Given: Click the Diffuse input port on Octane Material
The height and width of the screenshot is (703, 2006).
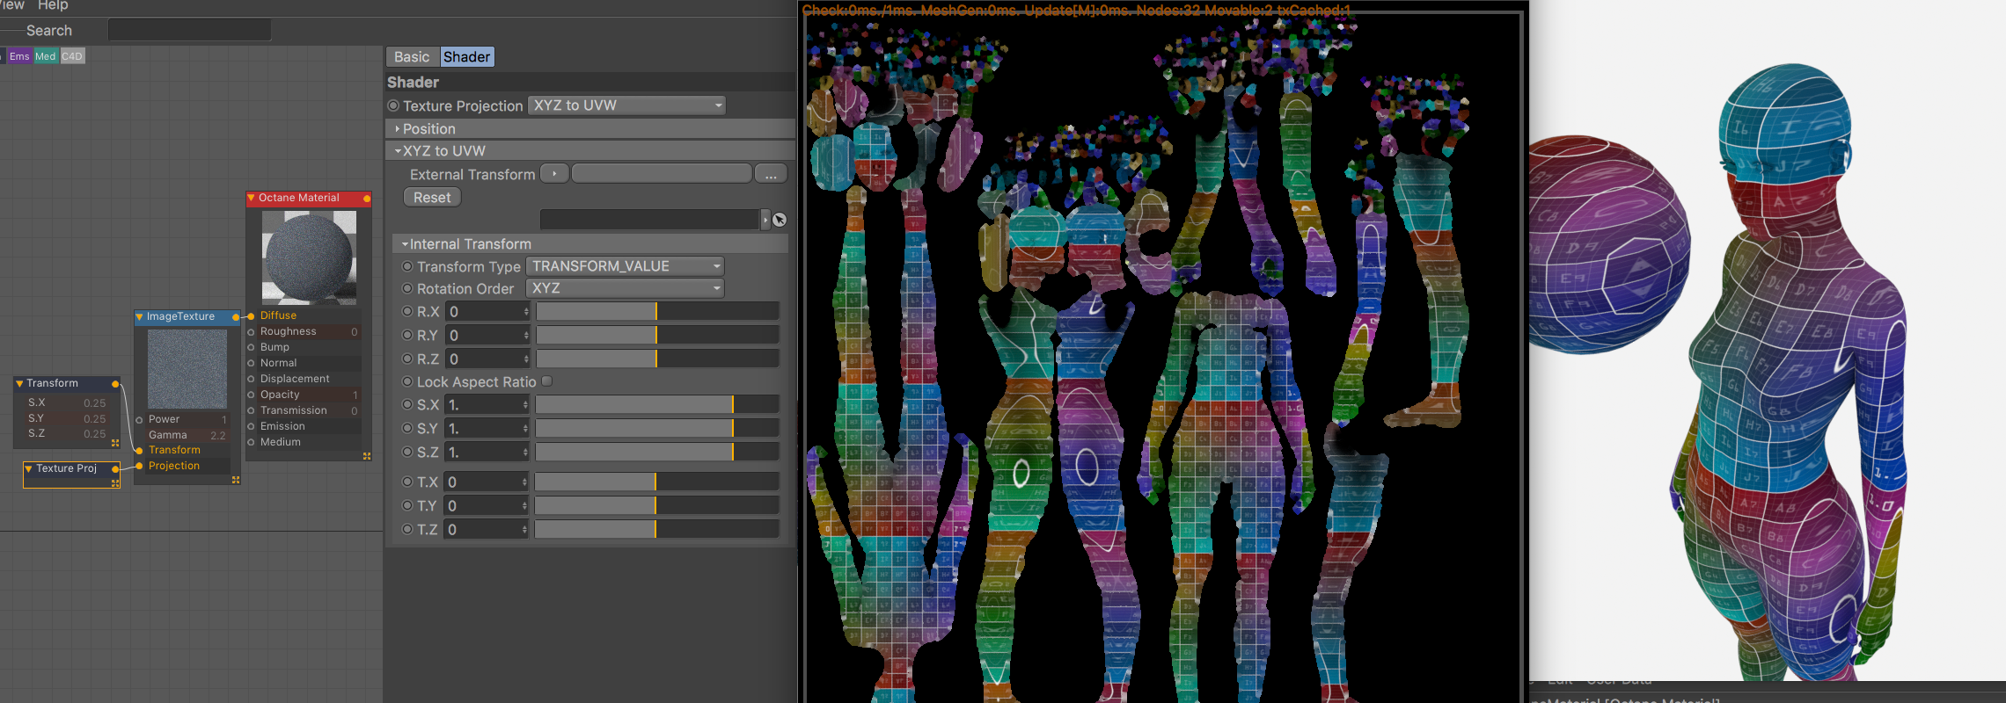Looking at the screenshot, I should [x=251, y=316].
